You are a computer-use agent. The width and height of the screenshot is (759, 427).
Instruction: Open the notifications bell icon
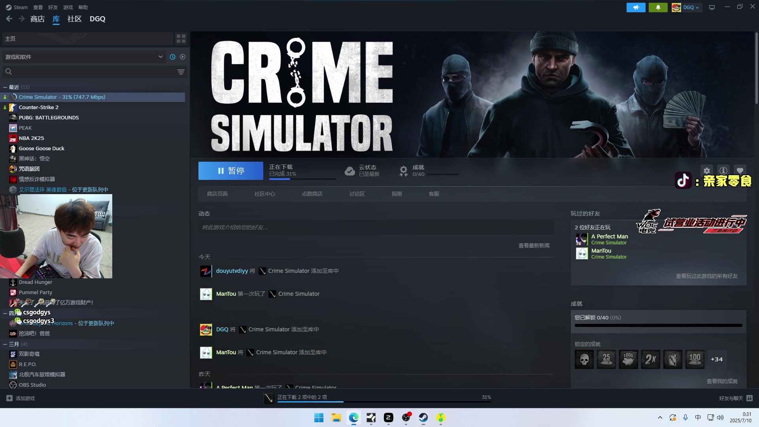click(658, 8)
